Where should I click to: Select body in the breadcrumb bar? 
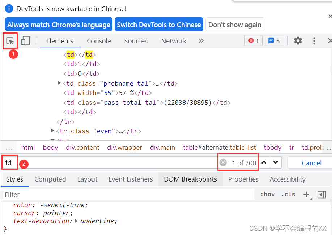pos(50,147)
